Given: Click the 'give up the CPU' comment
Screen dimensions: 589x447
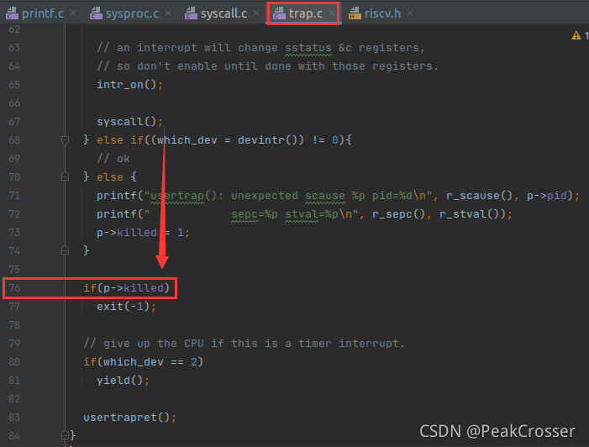Looking at the screenshot, I should [x=244, y=344].
